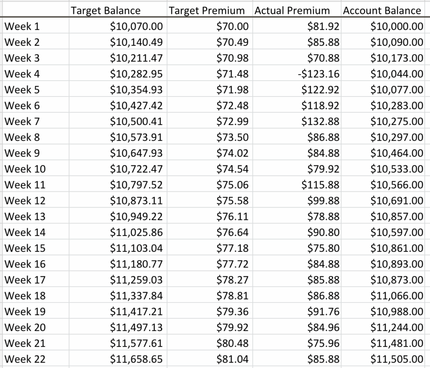Image resolution: width=430 pixels, height=368 pixels.
Task: Click Week 5 Account Balance $10,077.00
Action: pyautogui.click(x=397, y=90)
